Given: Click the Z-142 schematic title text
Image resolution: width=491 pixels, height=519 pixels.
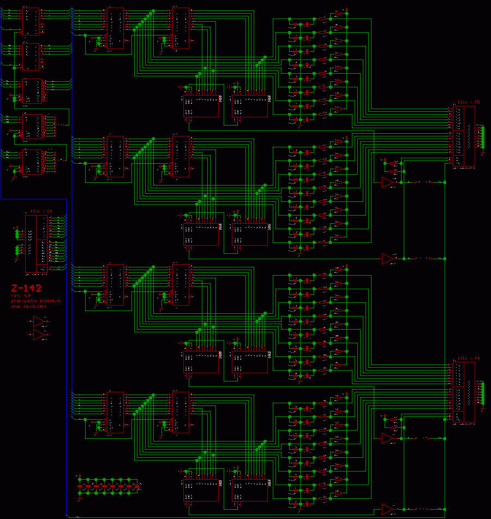Looking at the screenshot, I should 27,288.
